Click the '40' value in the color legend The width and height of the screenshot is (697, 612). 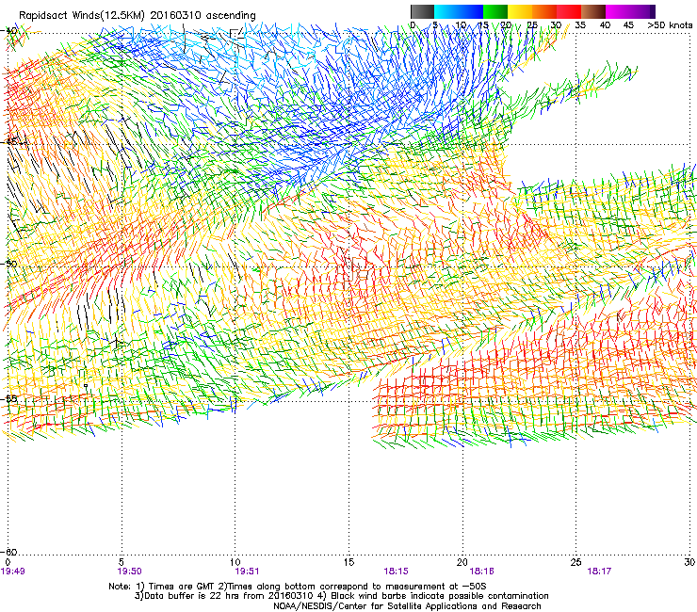click(x=605, y=25)
